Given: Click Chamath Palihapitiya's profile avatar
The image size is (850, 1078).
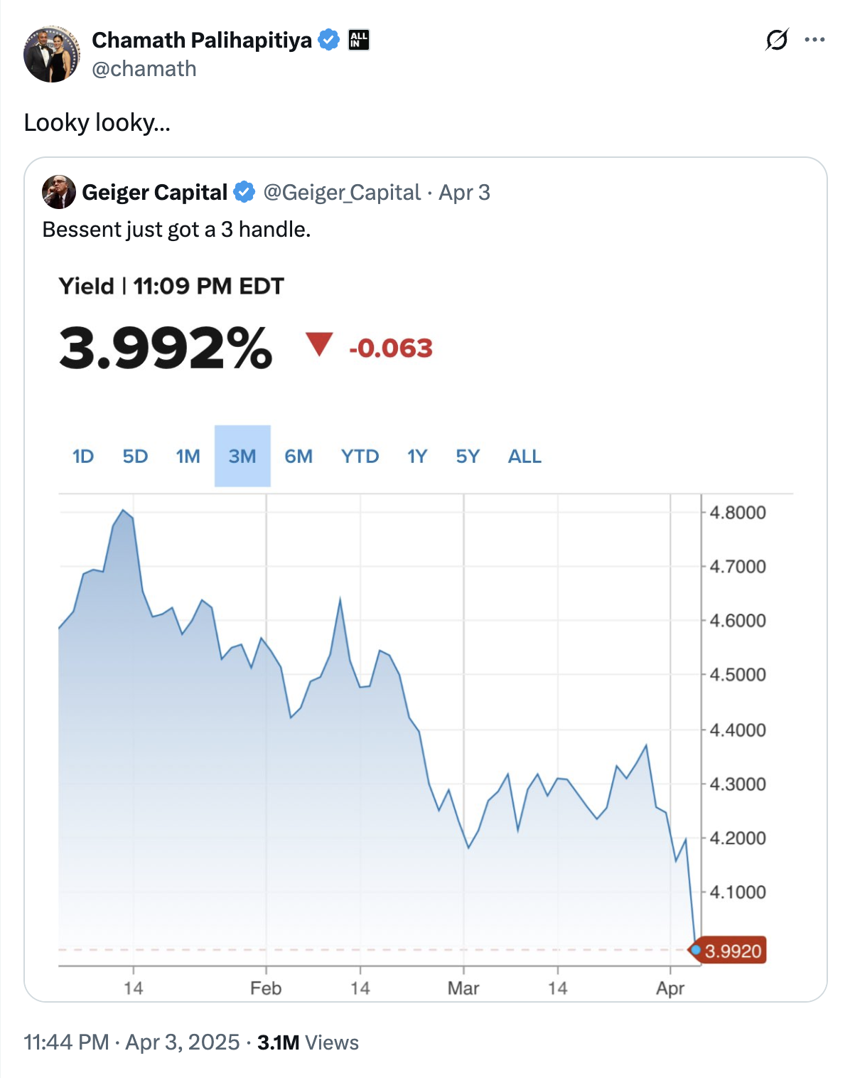Looking at the screenshot, I should point(52,54).
